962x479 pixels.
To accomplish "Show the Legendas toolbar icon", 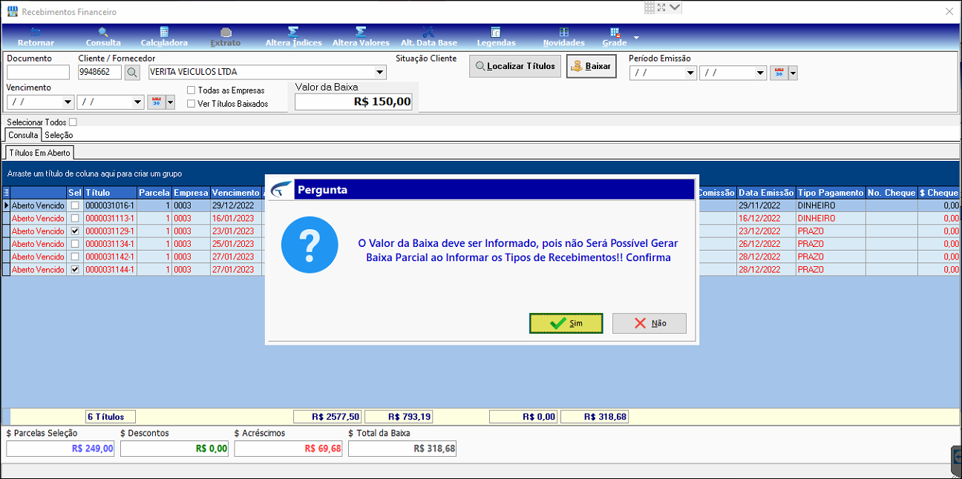I will pos(496,33).
